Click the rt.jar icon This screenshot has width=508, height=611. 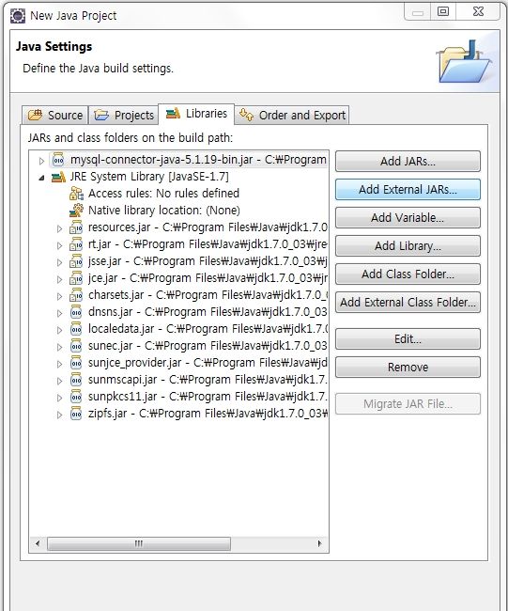[76, 244]
